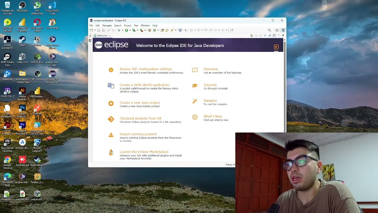Viewport: 378px width, 213px height.
Task: Open the Overview link
Action: pos(211,69)
